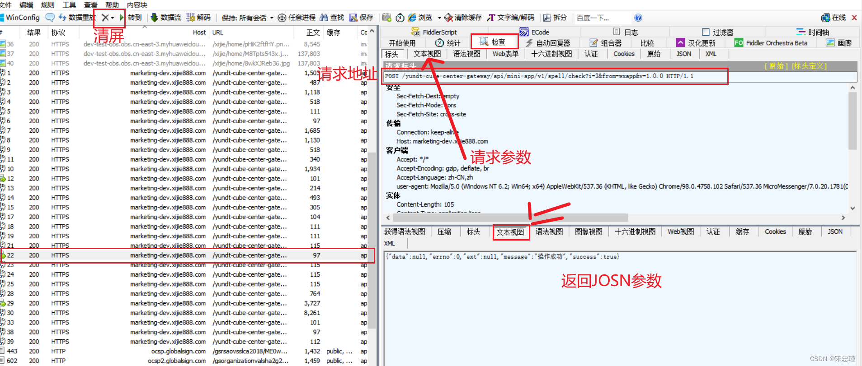Expand the 浏览 browser dropdown arrow
Screen dimensions: 862x366
439,18
